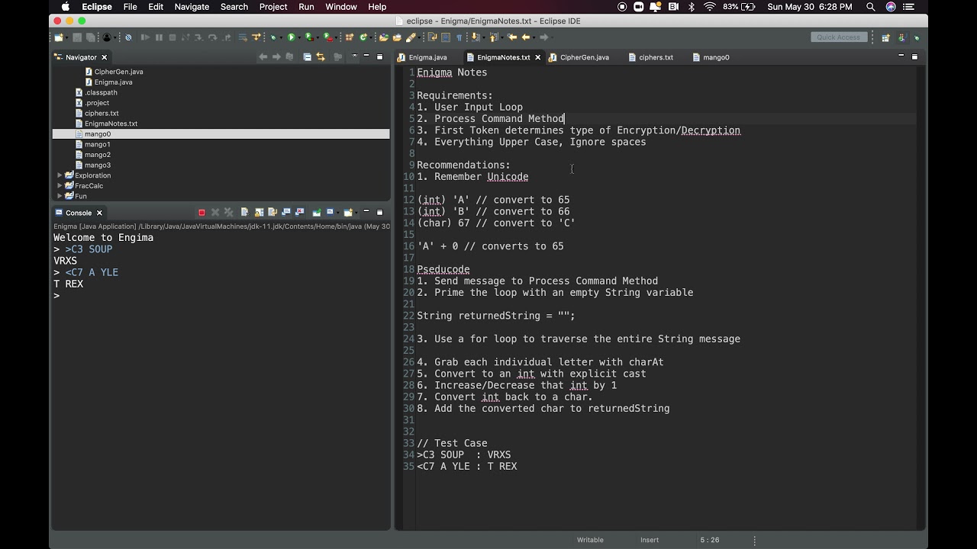Clear the Console output

(244, 213)
